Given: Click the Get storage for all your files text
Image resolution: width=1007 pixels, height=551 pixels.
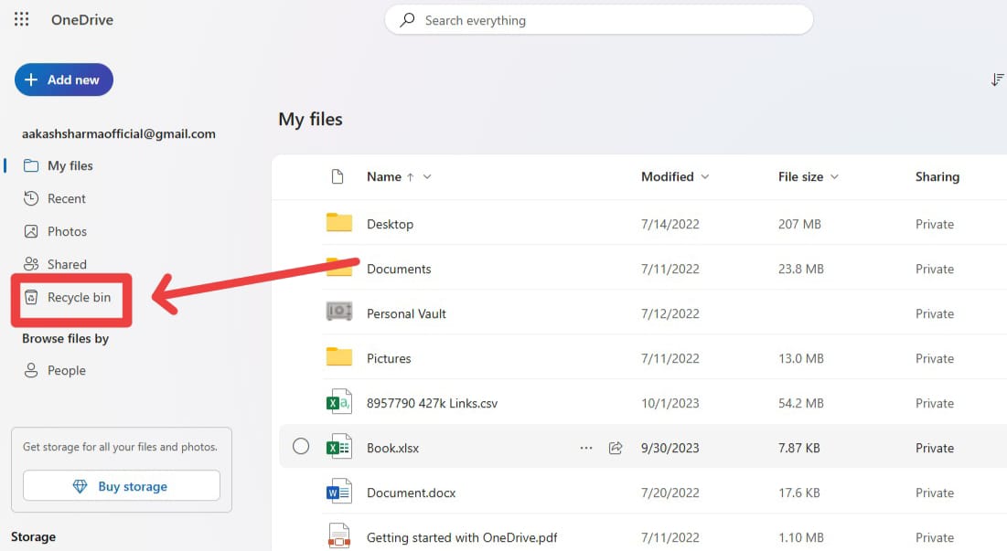Looking at the screenshot, I should 120,447.
